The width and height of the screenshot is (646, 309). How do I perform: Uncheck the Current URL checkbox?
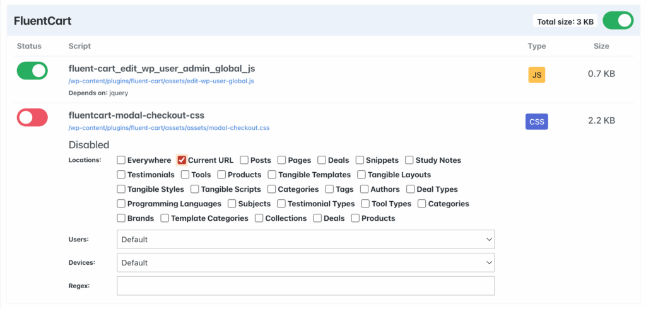coord(182,160)
